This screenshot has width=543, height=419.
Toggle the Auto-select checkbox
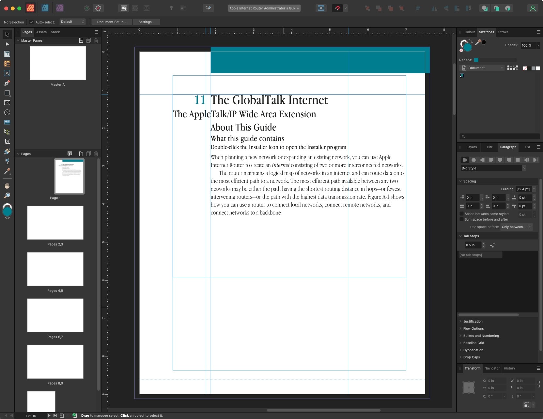click(31, 22)
